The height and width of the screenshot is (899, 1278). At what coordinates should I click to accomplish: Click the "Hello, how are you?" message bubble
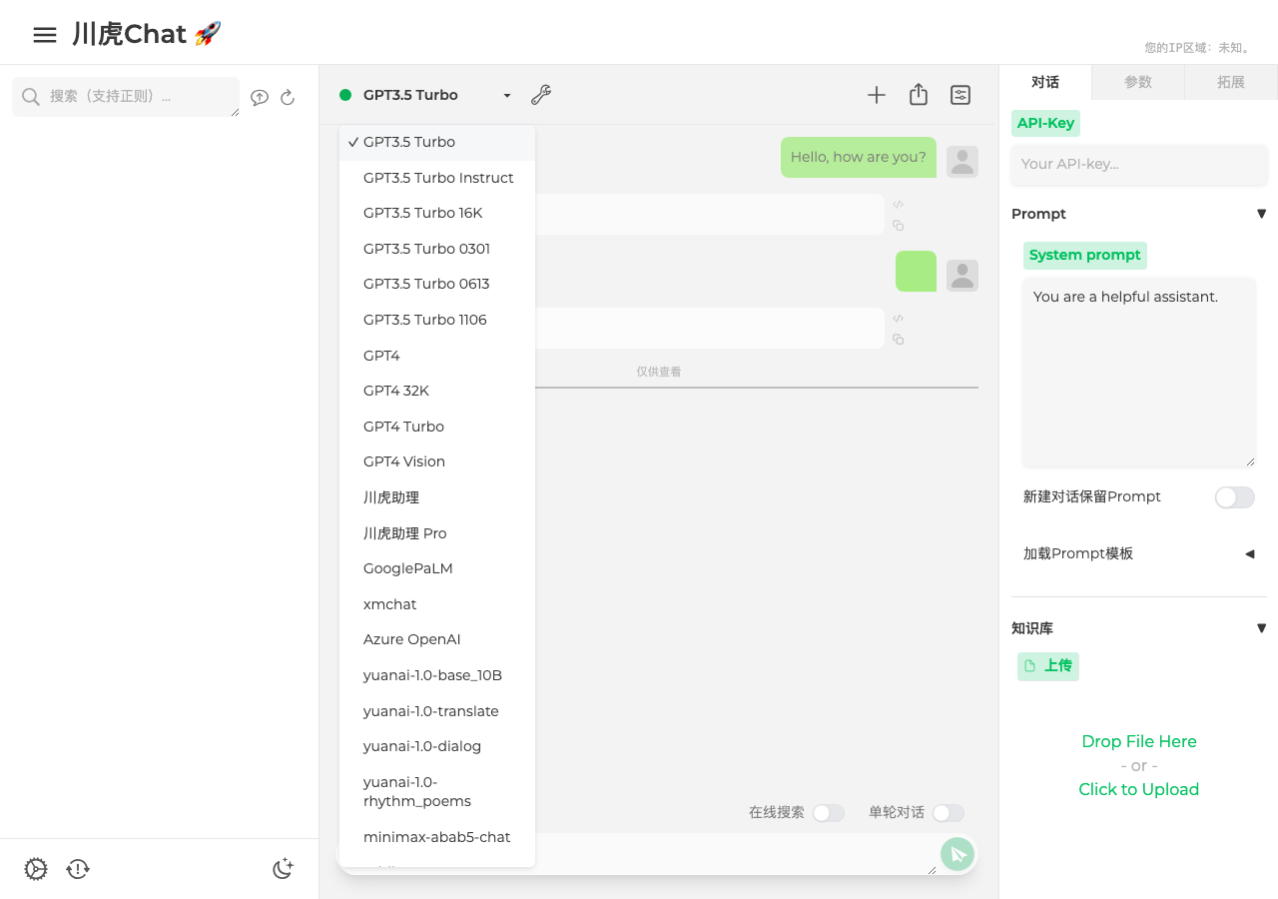[x=859, y=157]
